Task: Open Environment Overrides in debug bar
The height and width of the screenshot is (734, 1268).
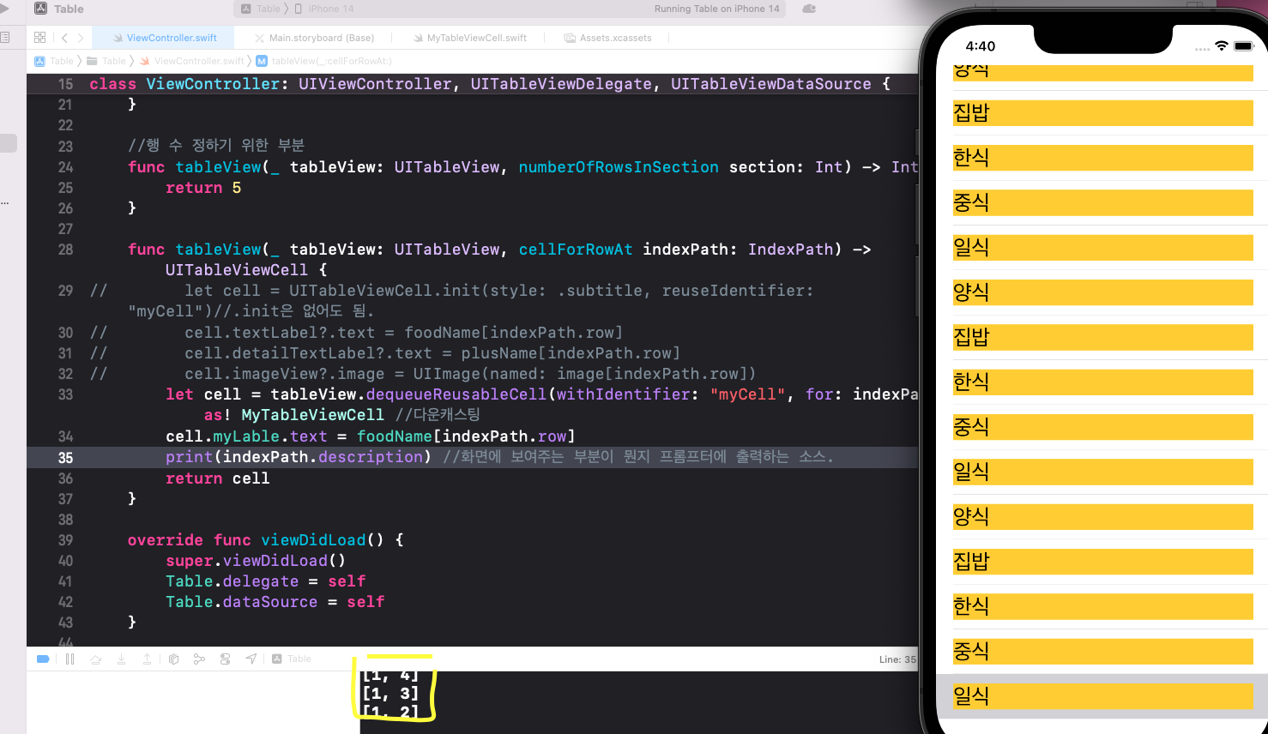Action: tap(225, 659)
